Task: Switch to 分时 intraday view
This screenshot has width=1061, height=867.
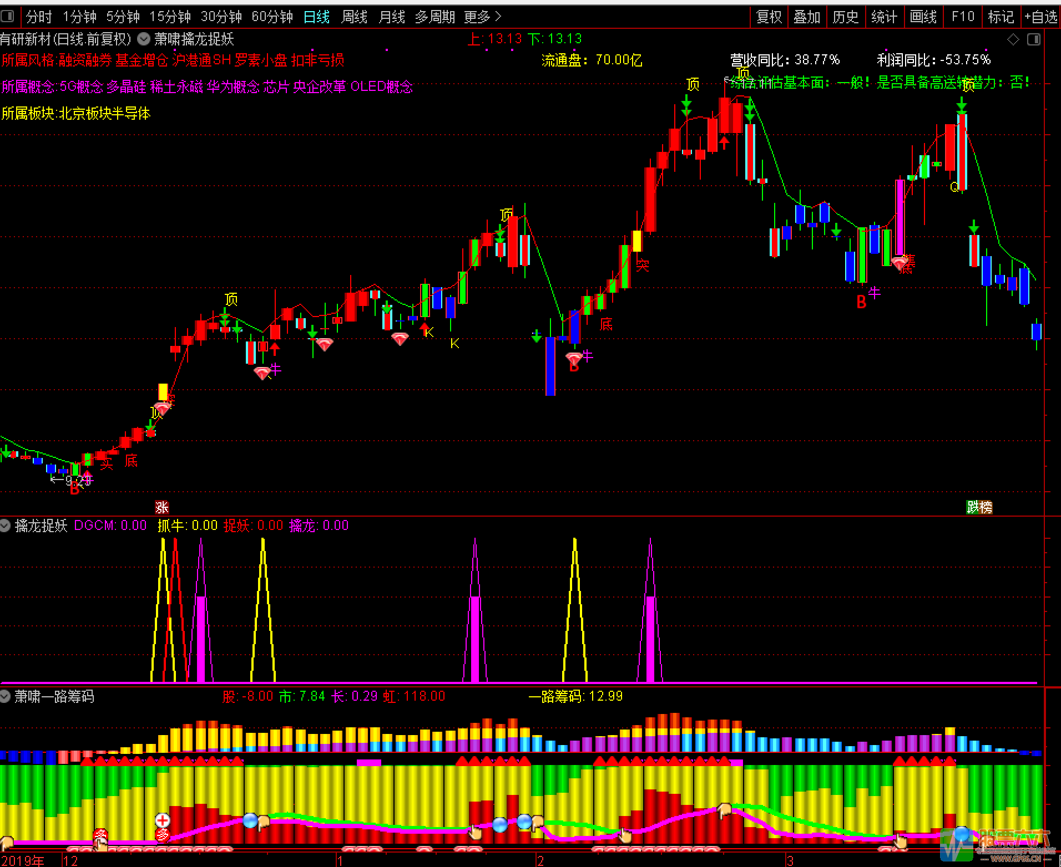Action: [x=39, y=17]
